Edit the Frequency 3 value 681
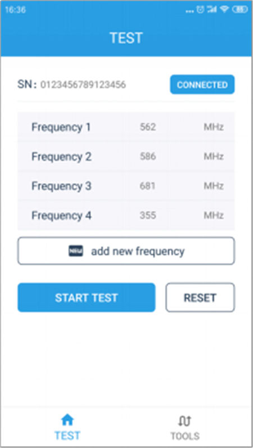 click(x=148, y=186)
